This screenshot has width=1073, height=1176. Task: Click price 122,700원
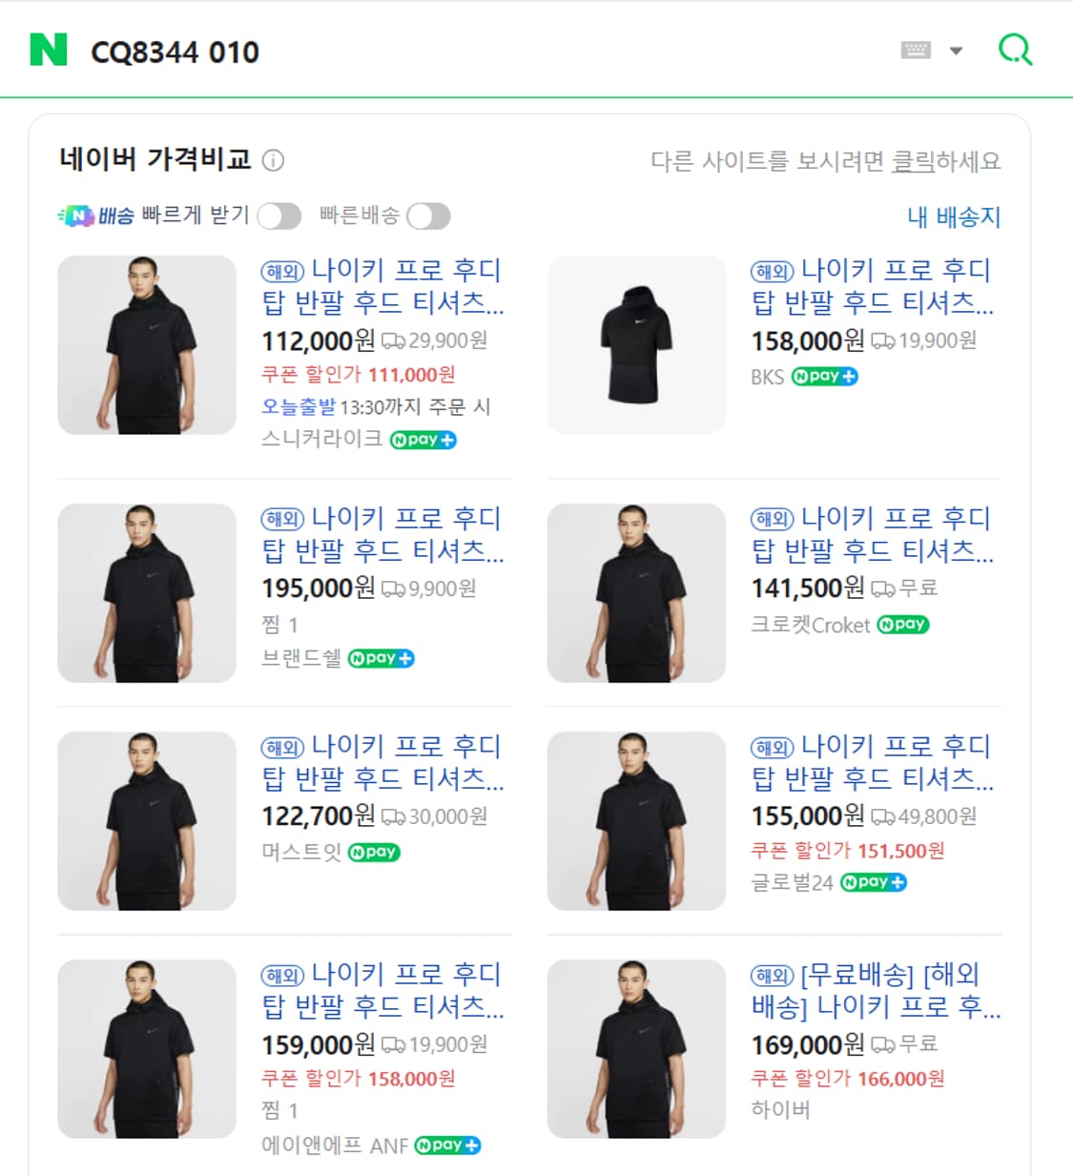point(319,816)
